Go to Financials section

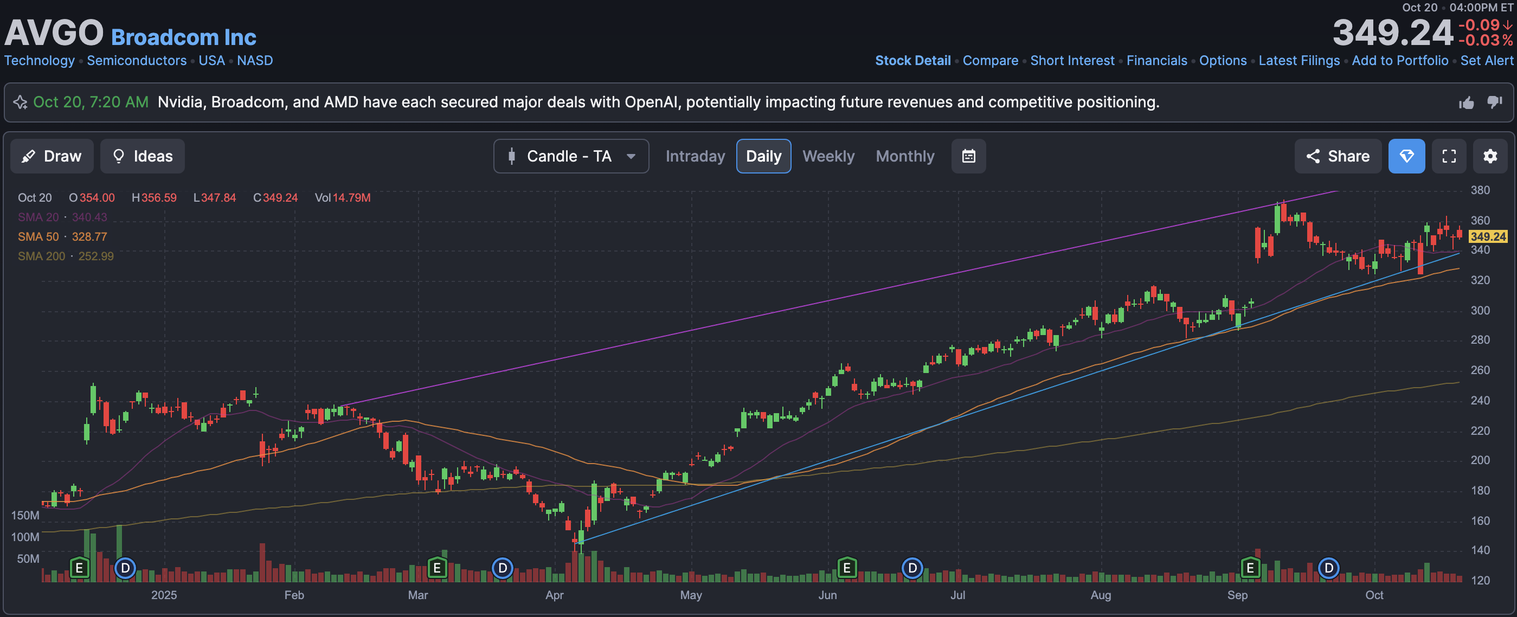pyautogui.click(x=1156, y=61)
